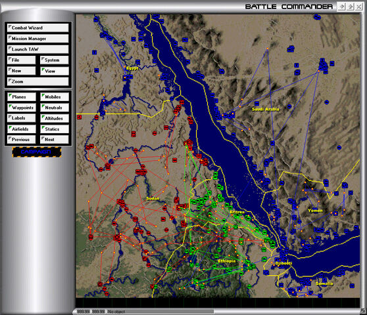Open the File menu
The image size is (367, 315).
[21, 60]
